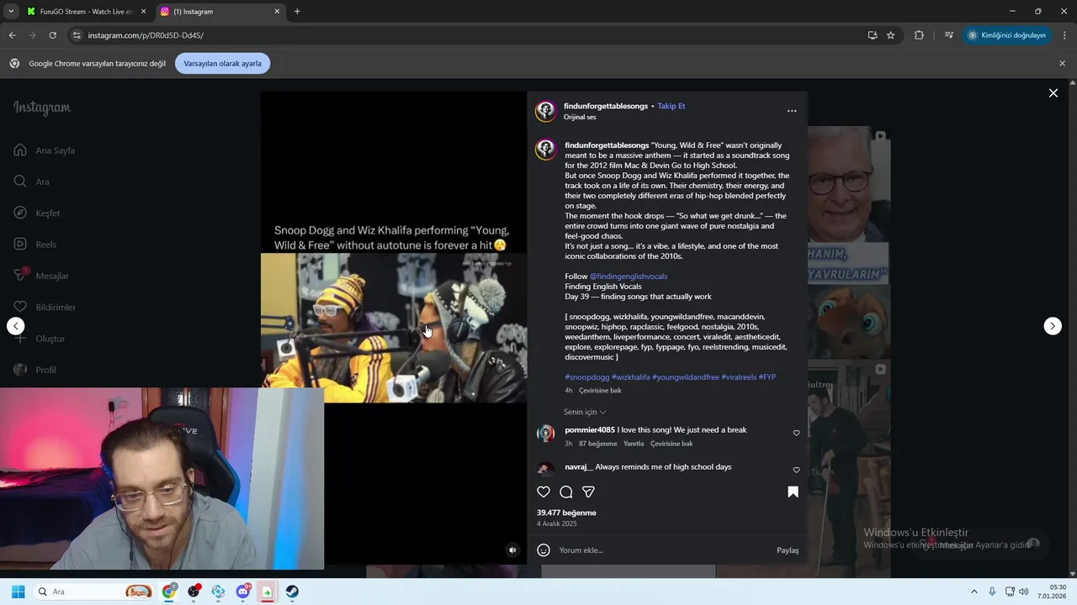Go to the previous post arrow
1077x605 pixels.
16,326
